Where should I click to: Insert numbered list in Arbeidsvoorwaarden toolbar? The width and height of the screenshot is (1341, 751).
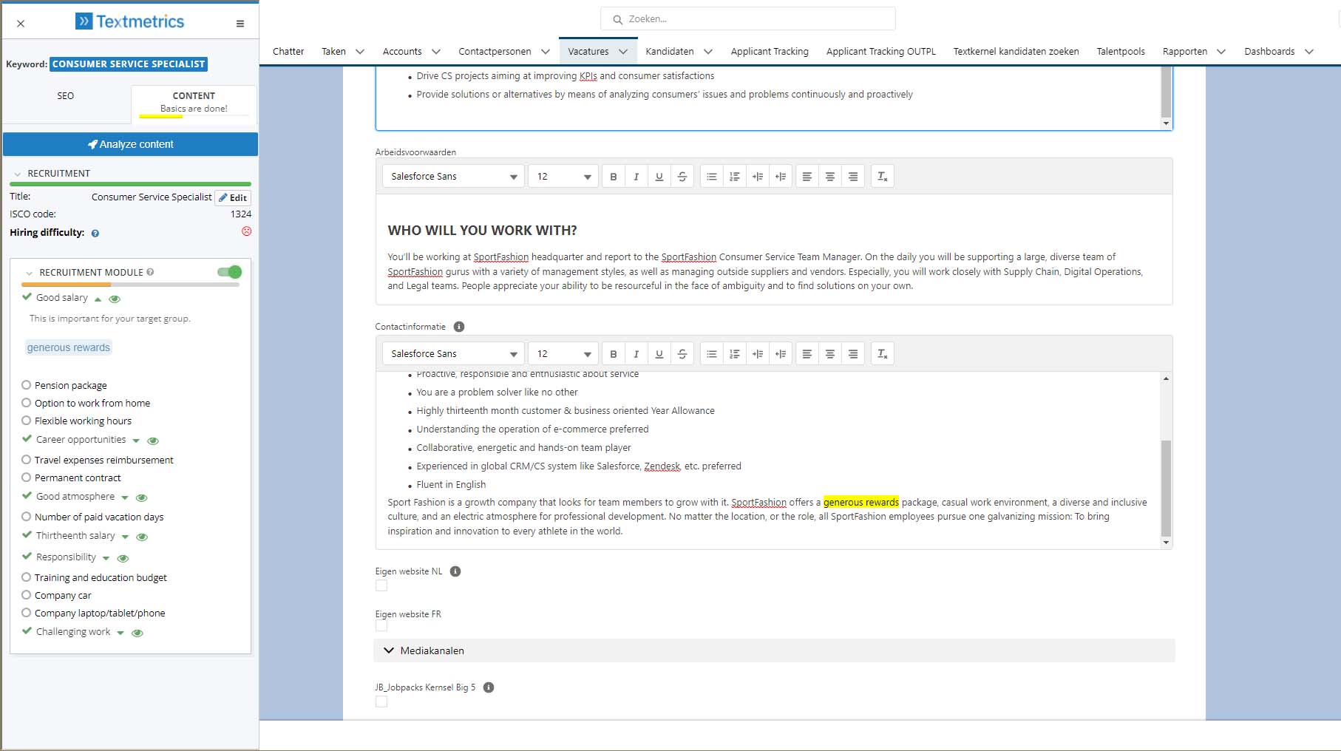734,176
